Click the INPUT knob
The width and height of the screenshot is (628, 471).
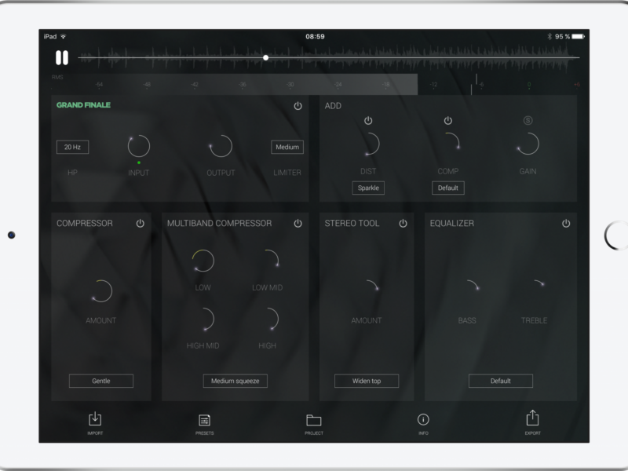139,146
